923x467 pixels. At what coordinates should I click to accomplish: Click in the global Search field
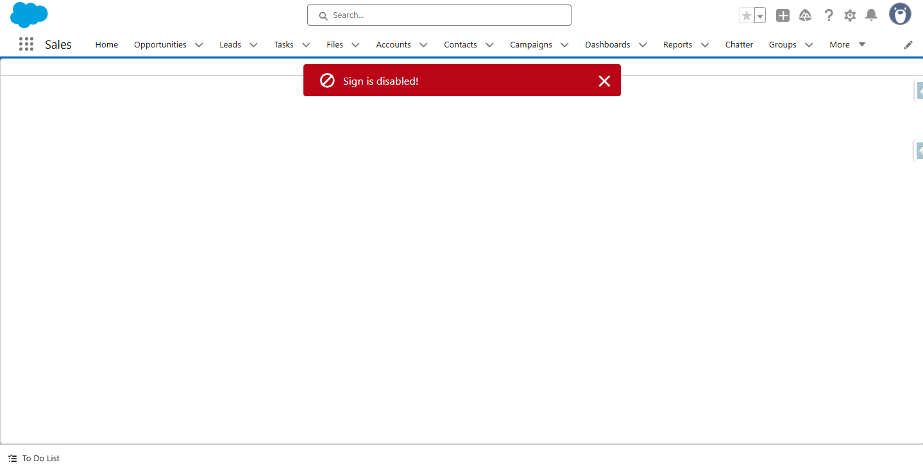click(x=439, y=15)
